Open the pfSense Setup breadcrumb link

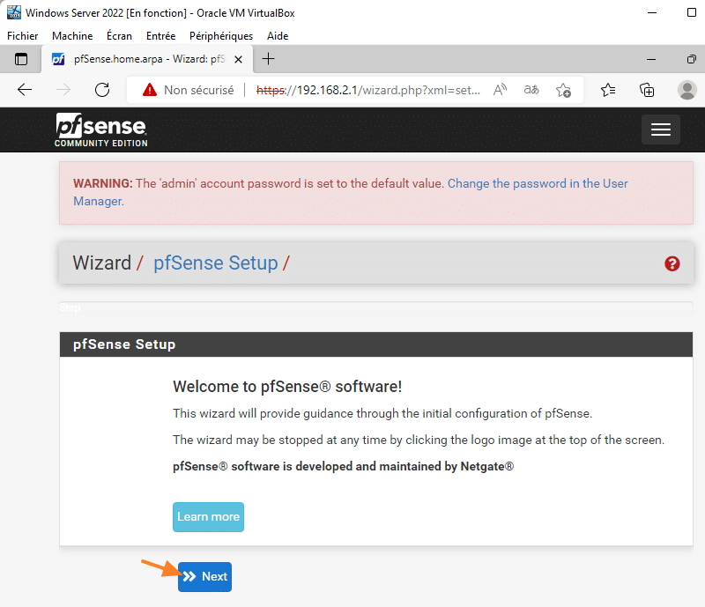216,263
